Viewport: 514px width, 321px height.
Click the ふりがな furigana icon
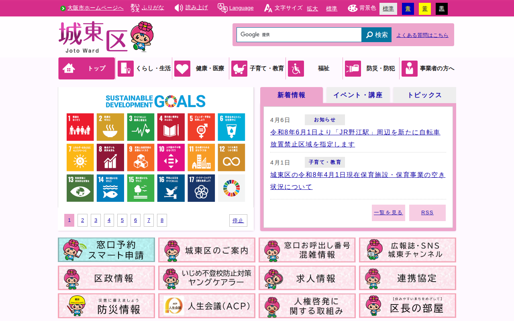pos(135,8)
